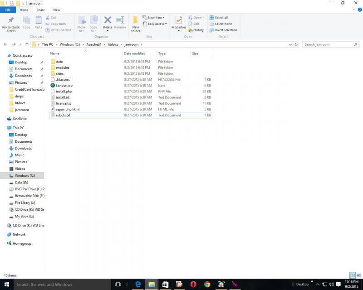Launch Edge browser from the taskbar
This screenshot has height=290, width=363.
pyautogui.click(x=138, y=284)
